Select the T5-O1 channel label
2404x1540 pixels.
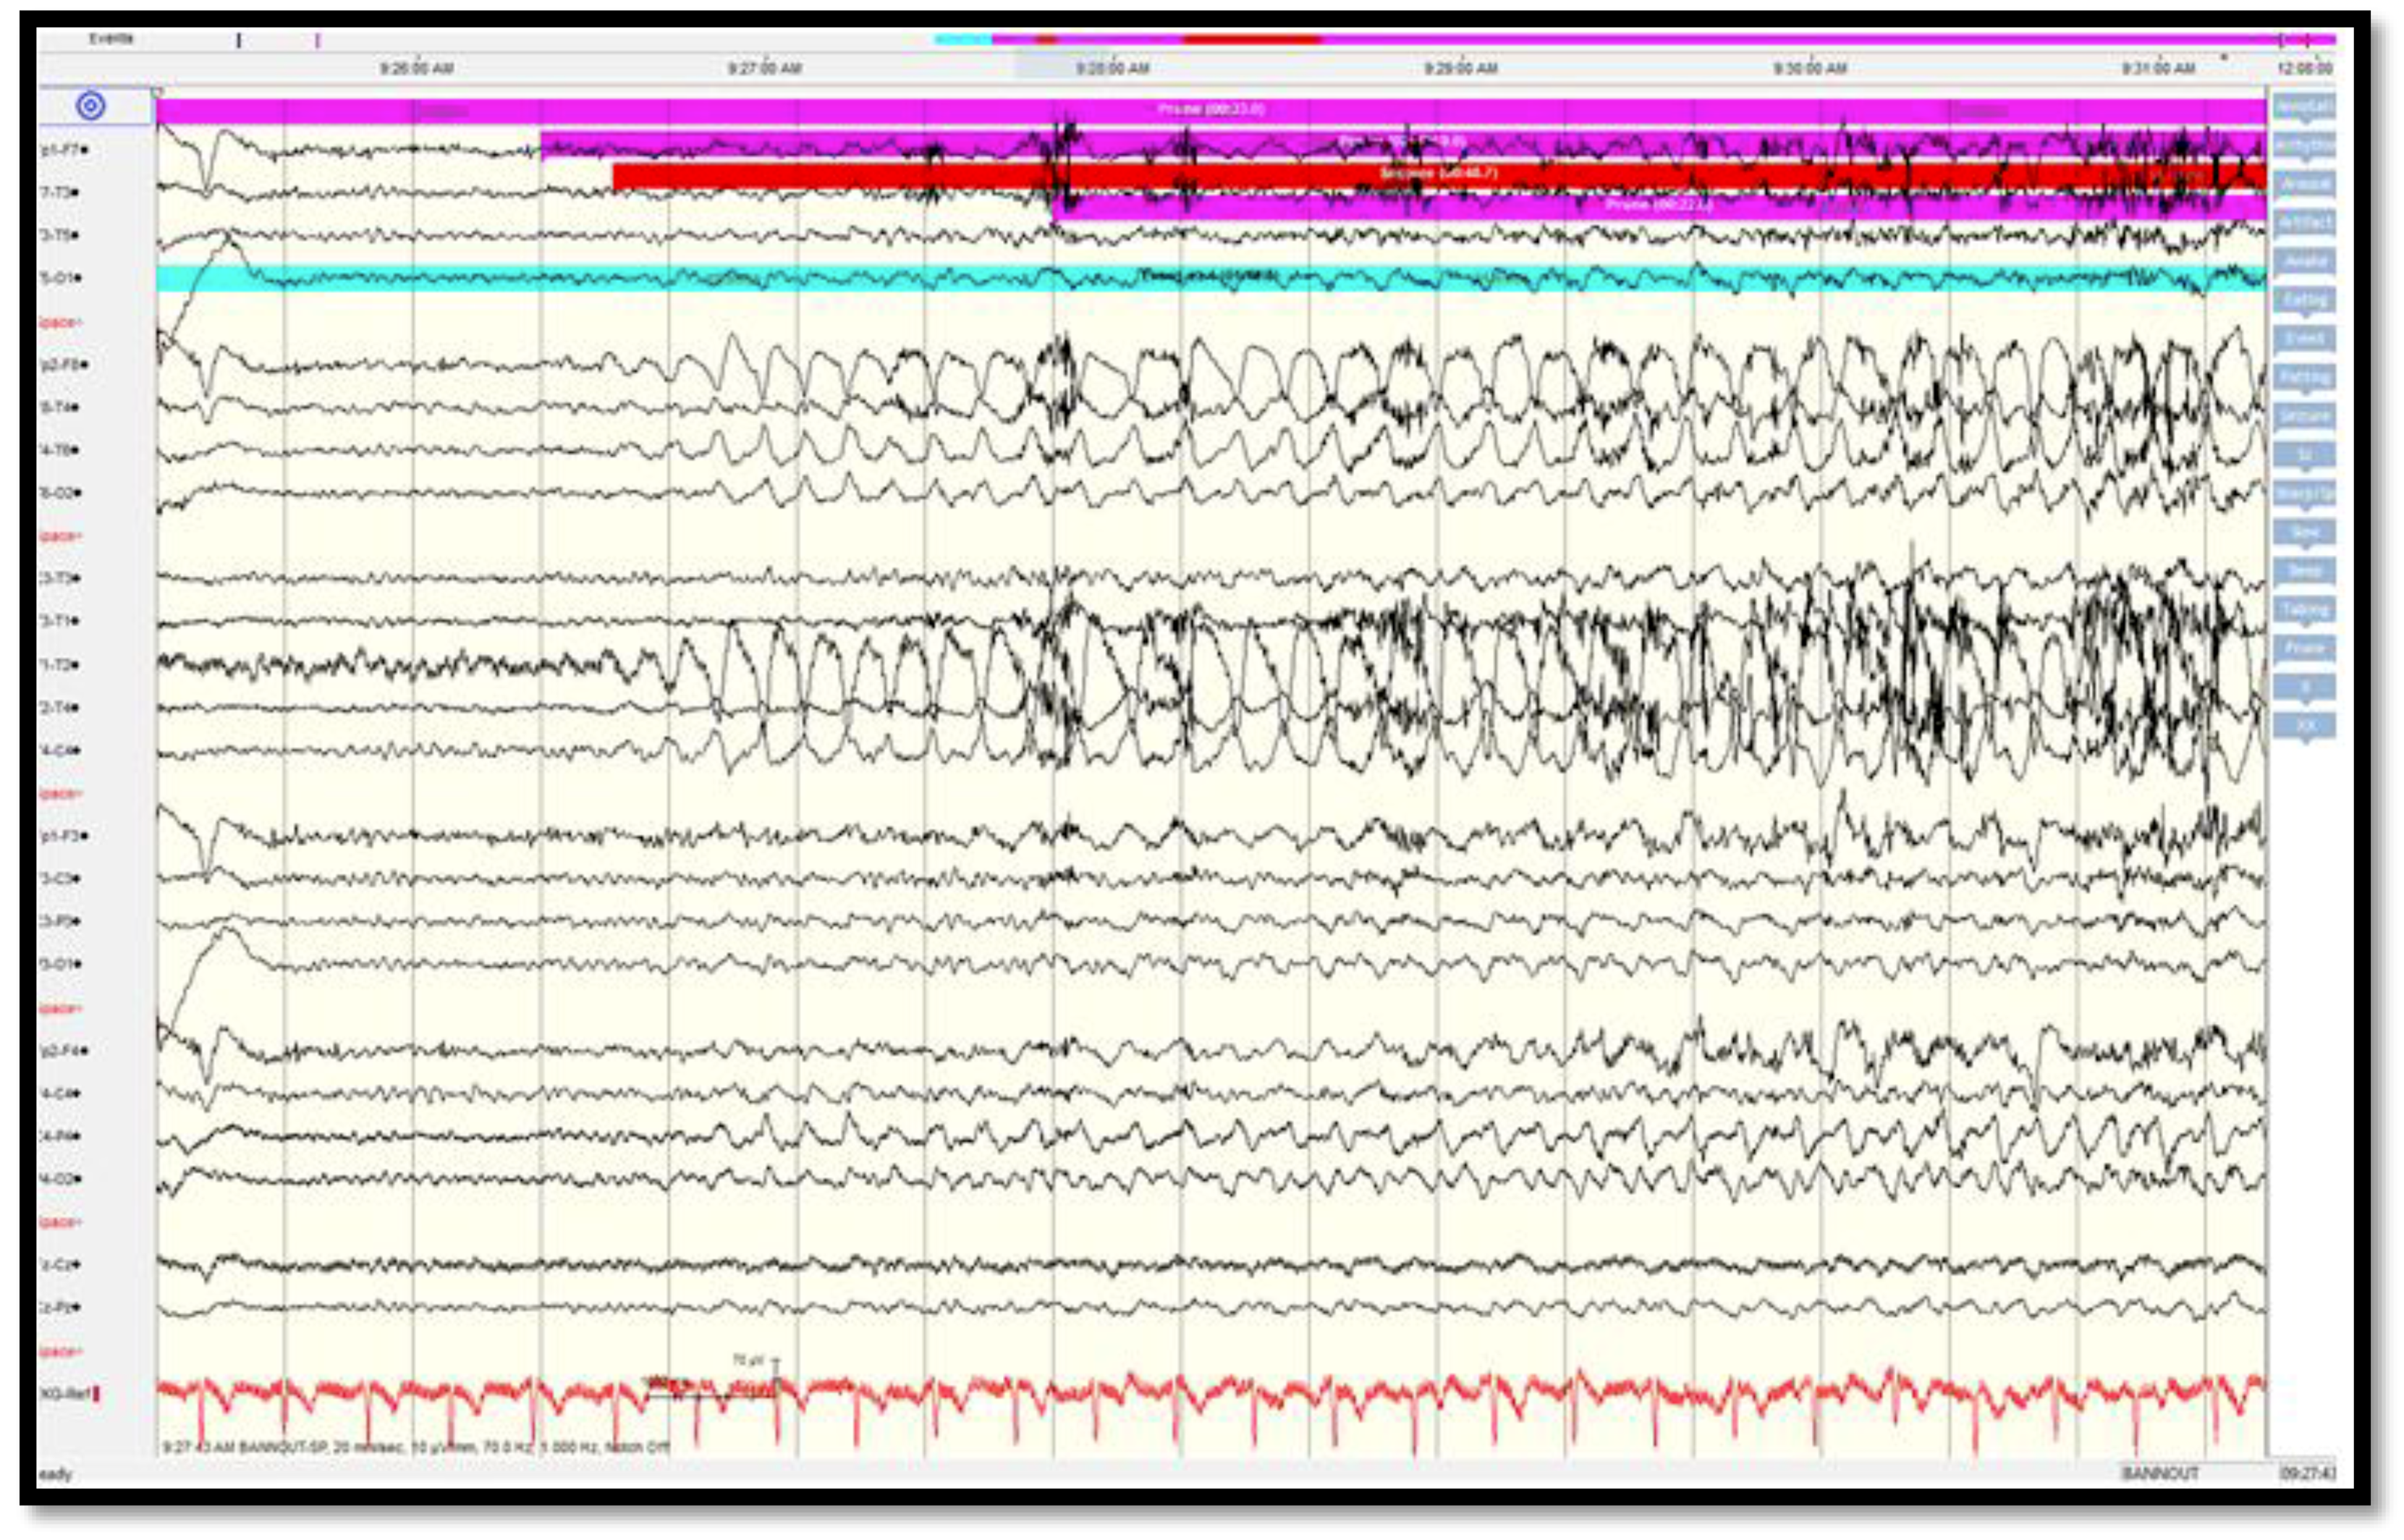pos(60,277)
